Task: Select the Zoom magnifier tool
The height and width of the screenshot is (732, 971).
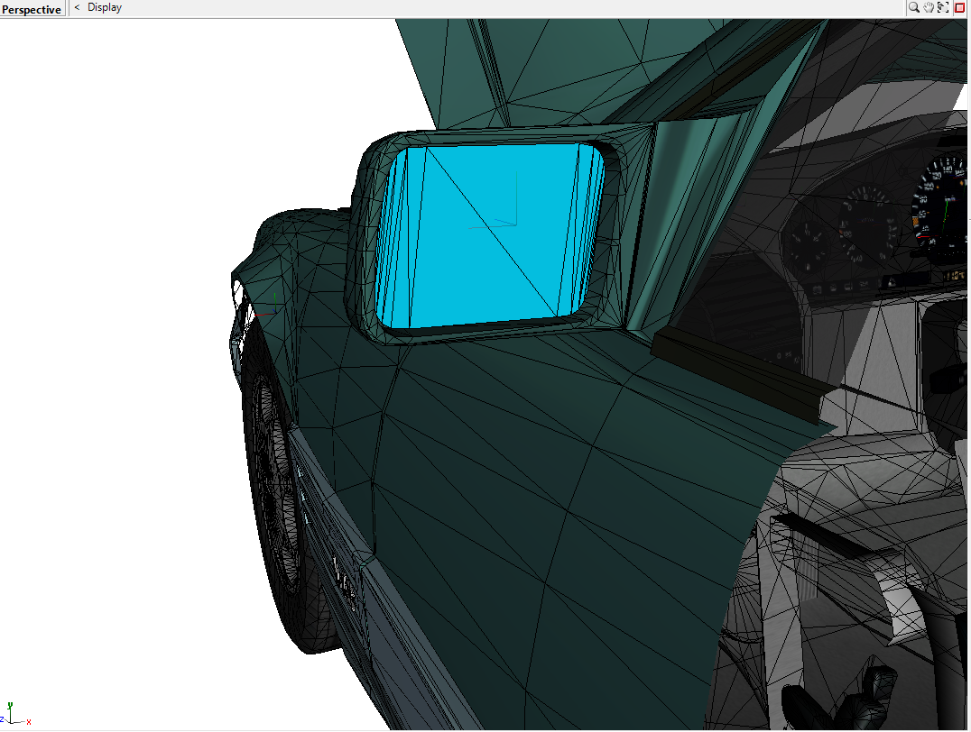Action: point(911,6)
